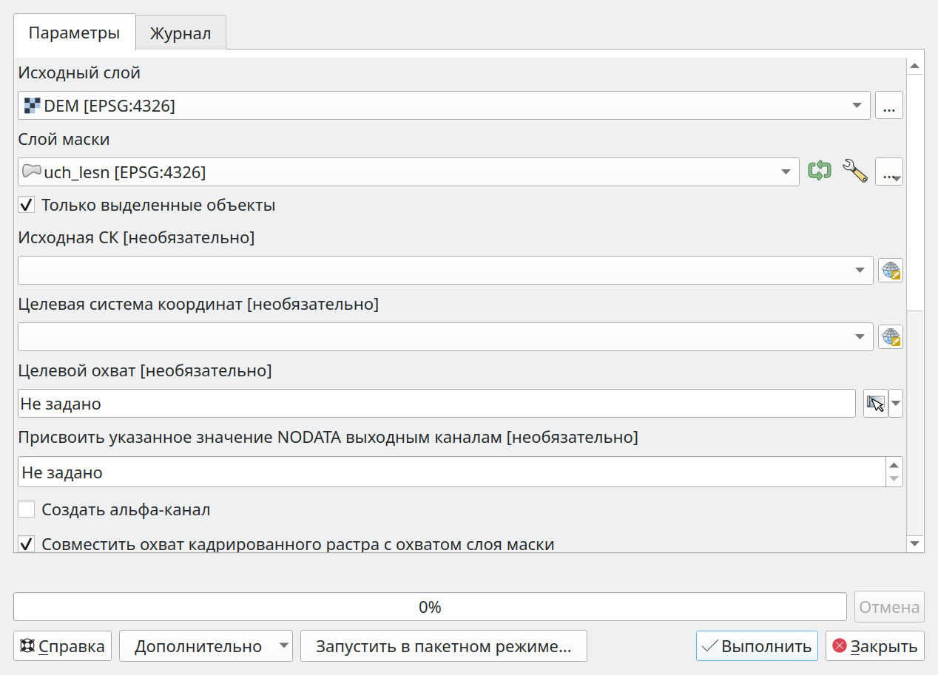Click the 'Выполнить' button

(757, 646)
